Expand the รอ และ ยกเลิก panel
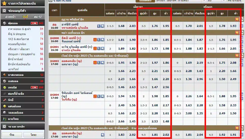The width and height of the screenshot is (245, 139). pos(4,126)
